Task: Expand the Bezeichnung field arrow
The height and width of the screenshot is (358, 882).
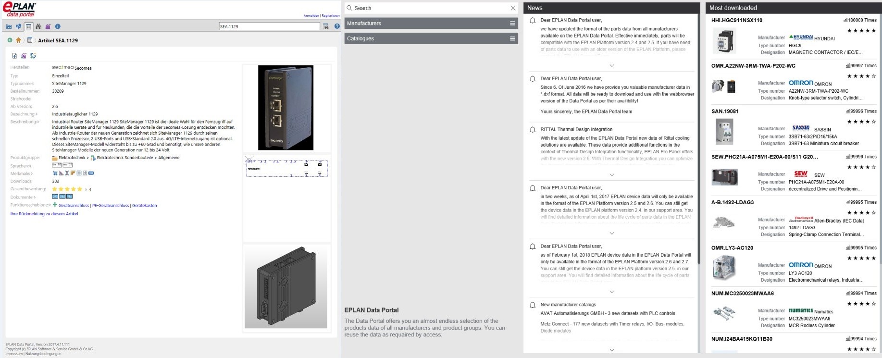Action: (37, 114)
